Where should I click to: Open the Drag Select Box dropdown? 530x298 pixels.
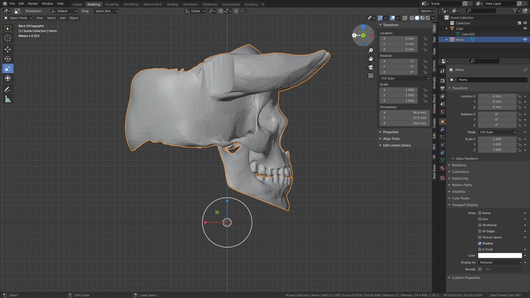pyautogui.click(x=106, y=11)
